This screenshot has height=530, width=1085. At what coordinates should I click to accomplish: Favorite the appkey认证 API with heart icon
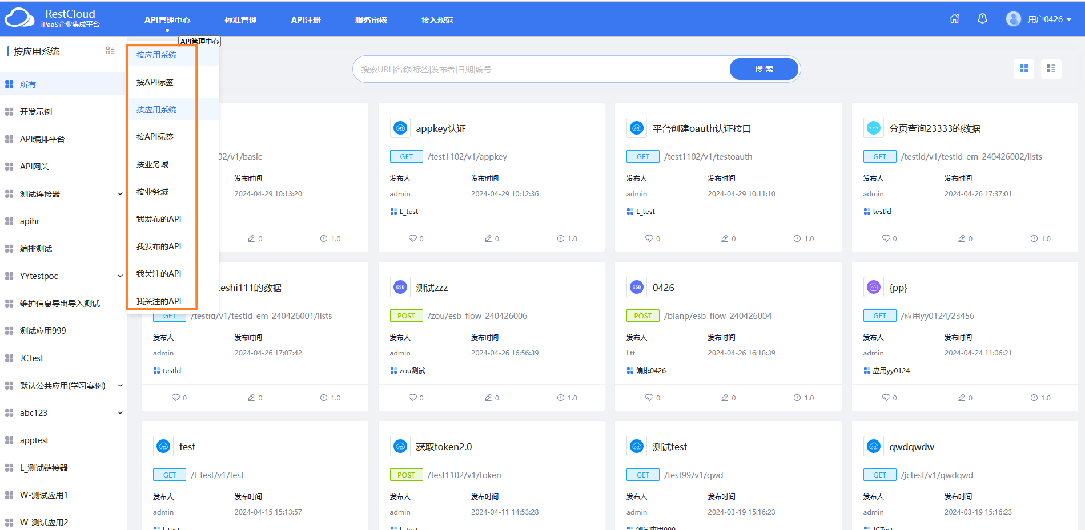point(413,238)
